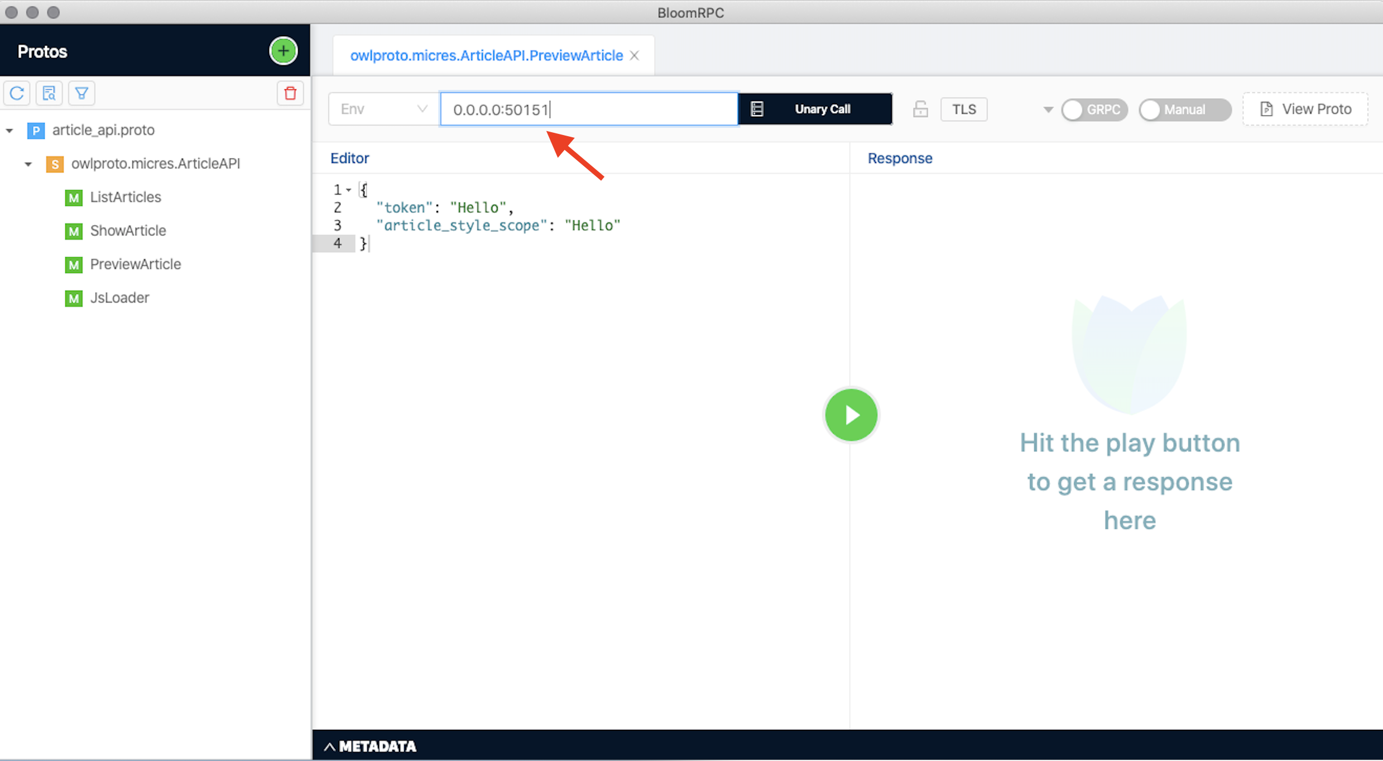The image size is (1383, 761).
Task: Toggle the GRPC web switch
Action: pos(1093,110)
